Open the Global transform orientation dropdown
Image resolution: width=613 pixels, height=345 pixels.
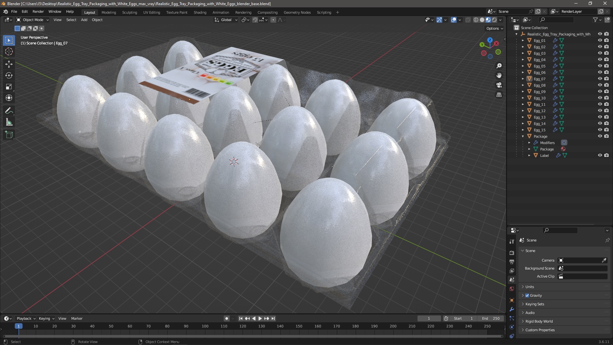pyautogui.click(x=226, y=20)
